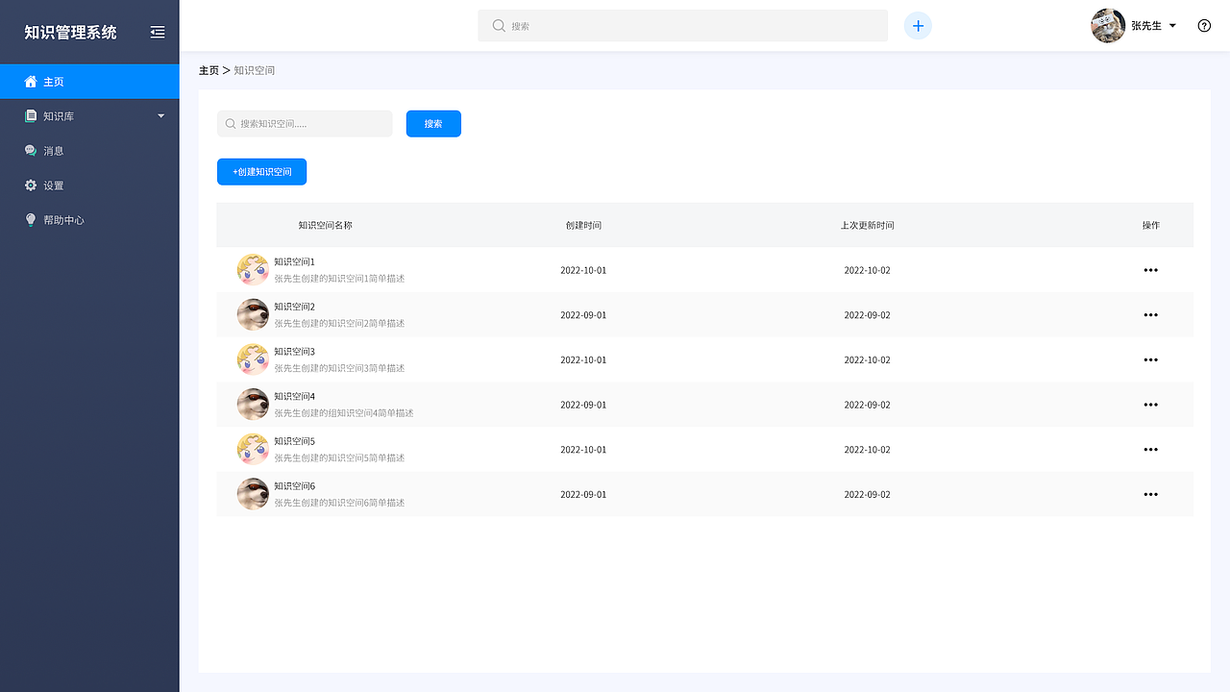
Task: Click 知识空间1 creation date 2022-10-01
Action: coord(583,270)
